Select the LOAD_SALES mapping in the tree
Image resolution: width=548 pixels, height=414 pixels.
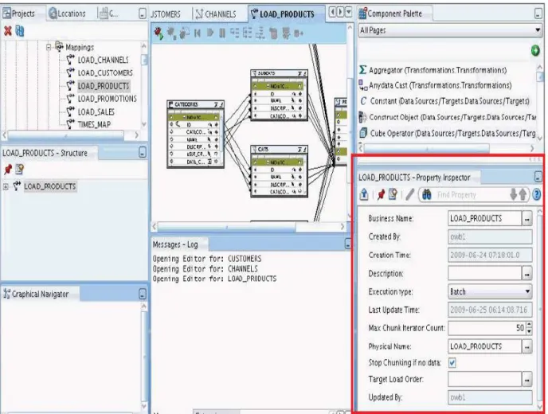coord(96,111)
